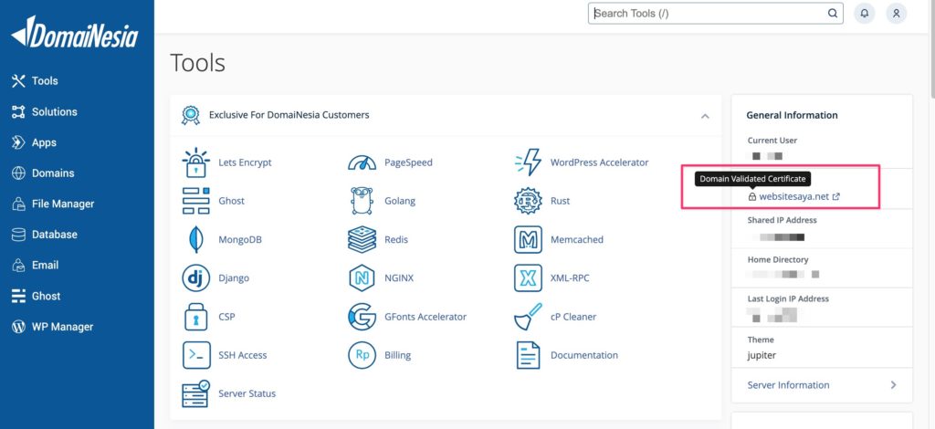This screenshot has height=429, width=935.
Task: Click the padlock icon beside websitesaya.net
Action: point(752,196)
